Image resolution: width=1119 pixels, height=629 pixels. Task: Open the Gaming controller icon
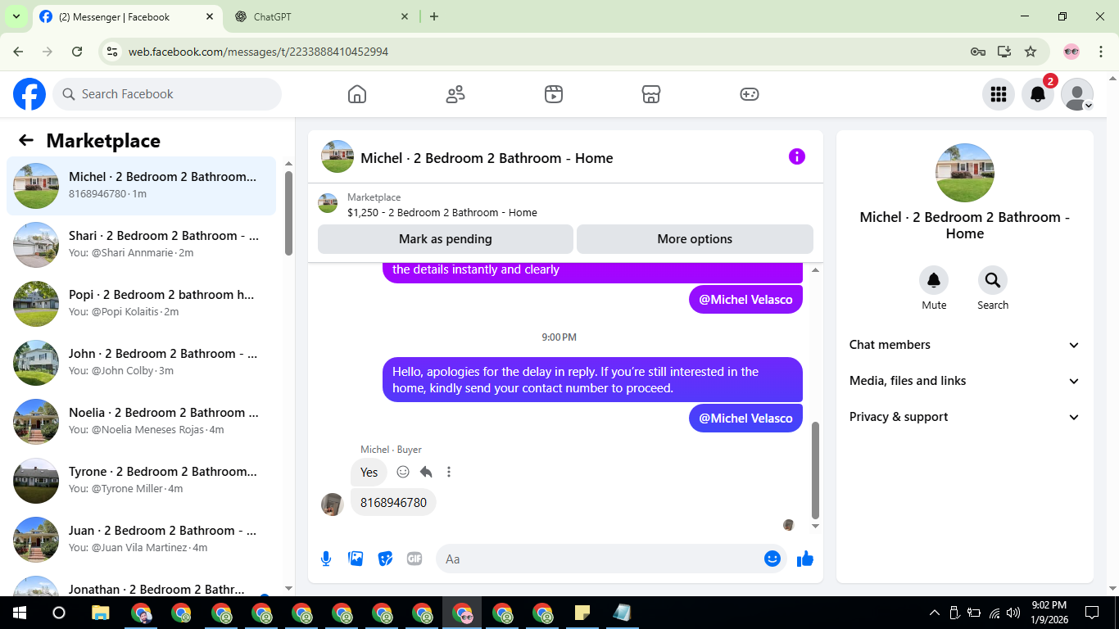(x=750, y=94)
